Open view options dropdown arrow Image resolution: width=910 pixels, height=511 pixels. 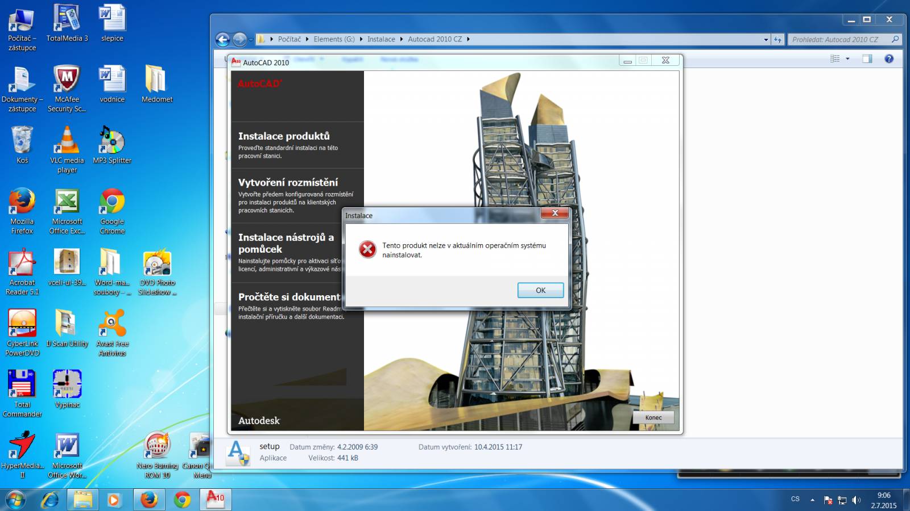tap(847, 58)
